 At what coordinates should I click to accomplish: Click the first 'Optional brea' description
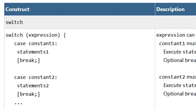click(x=180, y=60)
